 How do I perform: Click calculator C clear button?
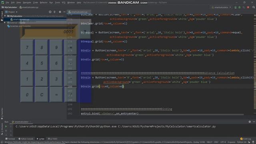(x=42, y=95)
